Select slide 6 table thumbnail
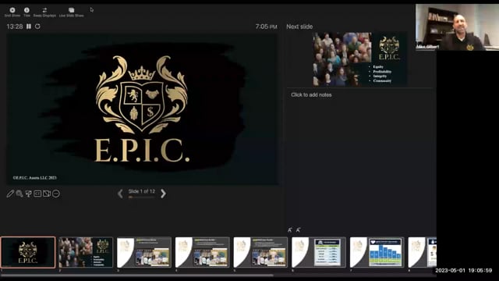Image resolution: width=499 pixels, height=281 pixels. tap(319, 252)
